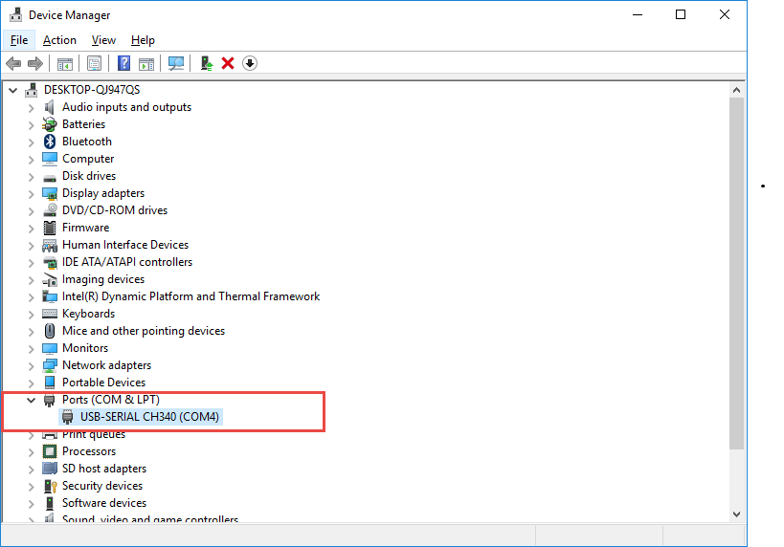Screen dimensions: 784x547
Task: Open Properties toolbar icon
Action: pyautogui.click(x=94, y=63)
